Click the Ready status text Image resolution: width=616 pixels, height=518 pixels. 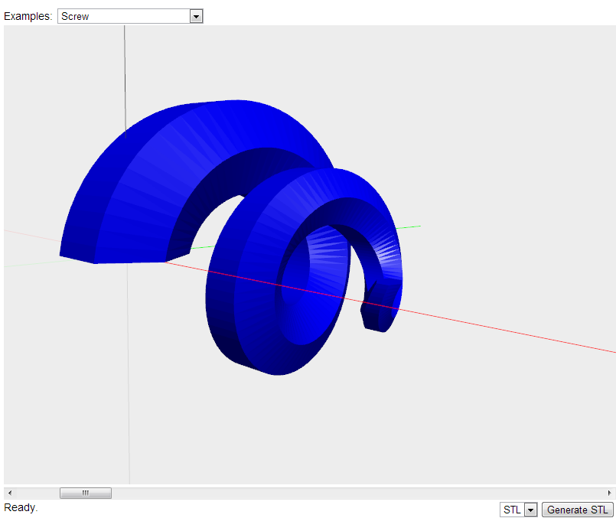pyautogui.click(x=21, y=507)
